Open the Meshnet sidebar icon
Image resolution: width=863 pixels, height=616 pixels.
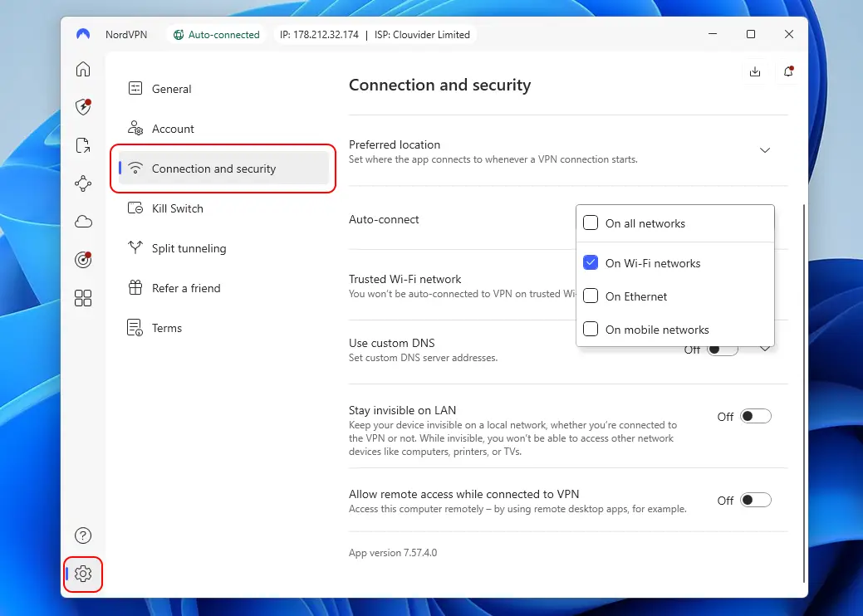(83, 183)
